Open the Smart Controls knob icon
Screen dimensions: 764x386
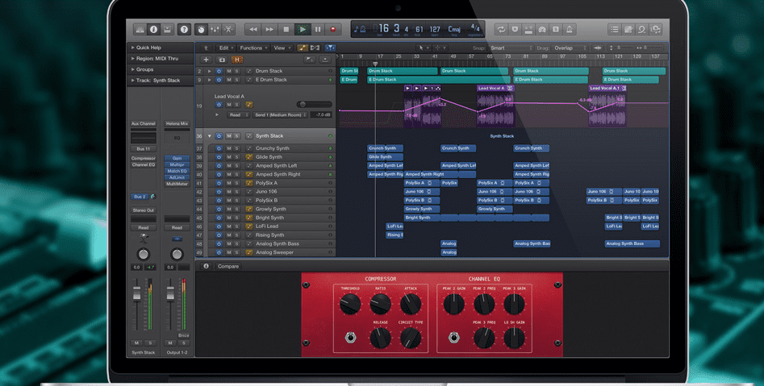tap(201, 29)
